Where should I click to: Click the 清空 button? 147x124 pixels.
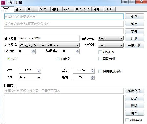click(135, 113)
